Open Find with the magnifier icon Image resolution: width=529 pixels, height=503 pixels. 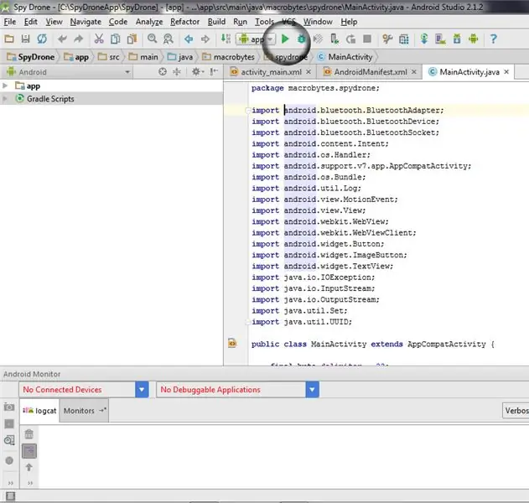click(152, 39)
